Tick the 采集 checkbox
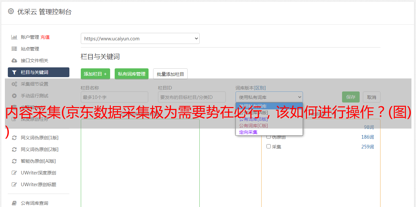 click(x=269, y=146)
